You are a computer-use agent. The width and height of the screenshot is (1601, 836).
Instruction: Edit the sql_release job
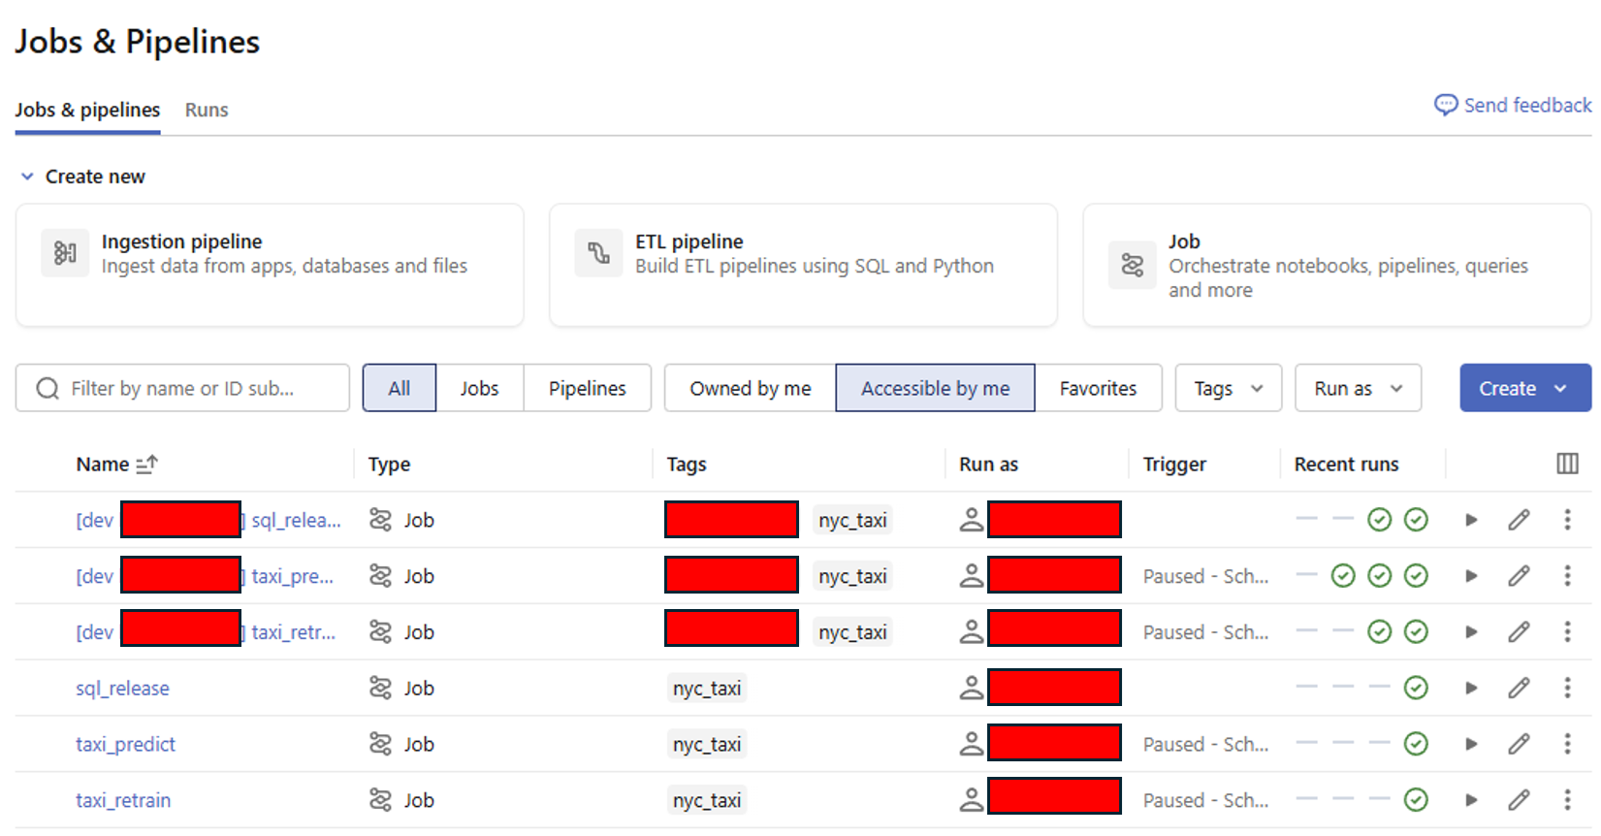click(1519, 689)
